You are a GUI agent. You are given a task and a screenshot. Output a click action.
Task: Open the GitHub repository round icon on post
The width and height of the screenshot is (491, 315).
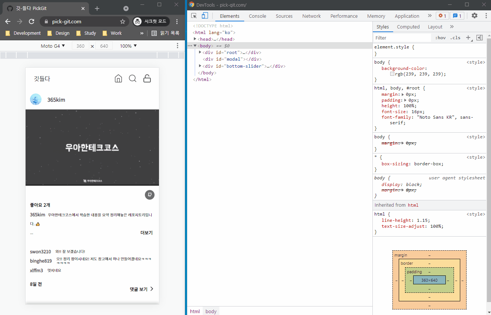click(x=150, y=195)
